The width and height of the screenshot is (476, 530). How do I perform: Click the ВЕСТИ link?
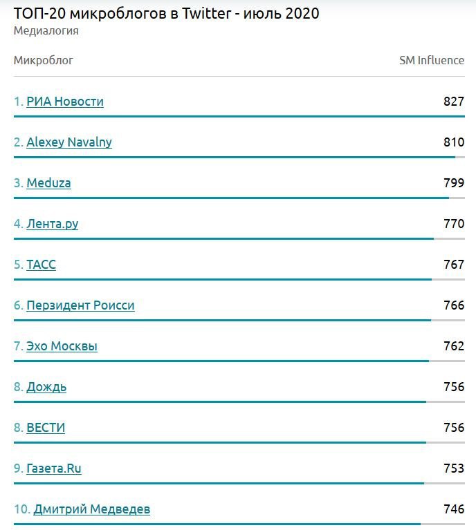46,428
